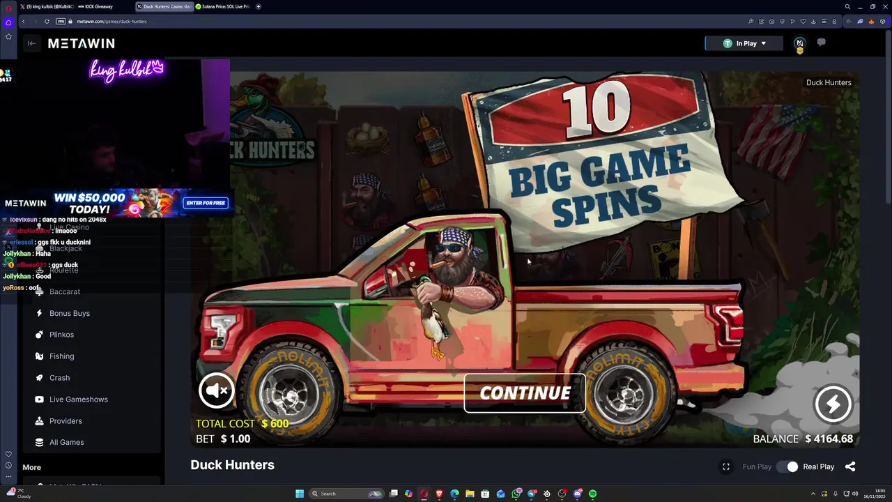This screenshot has width=892, height=502.
Task: Click the taskbar Search box
Action: click(x=346, y=494)
